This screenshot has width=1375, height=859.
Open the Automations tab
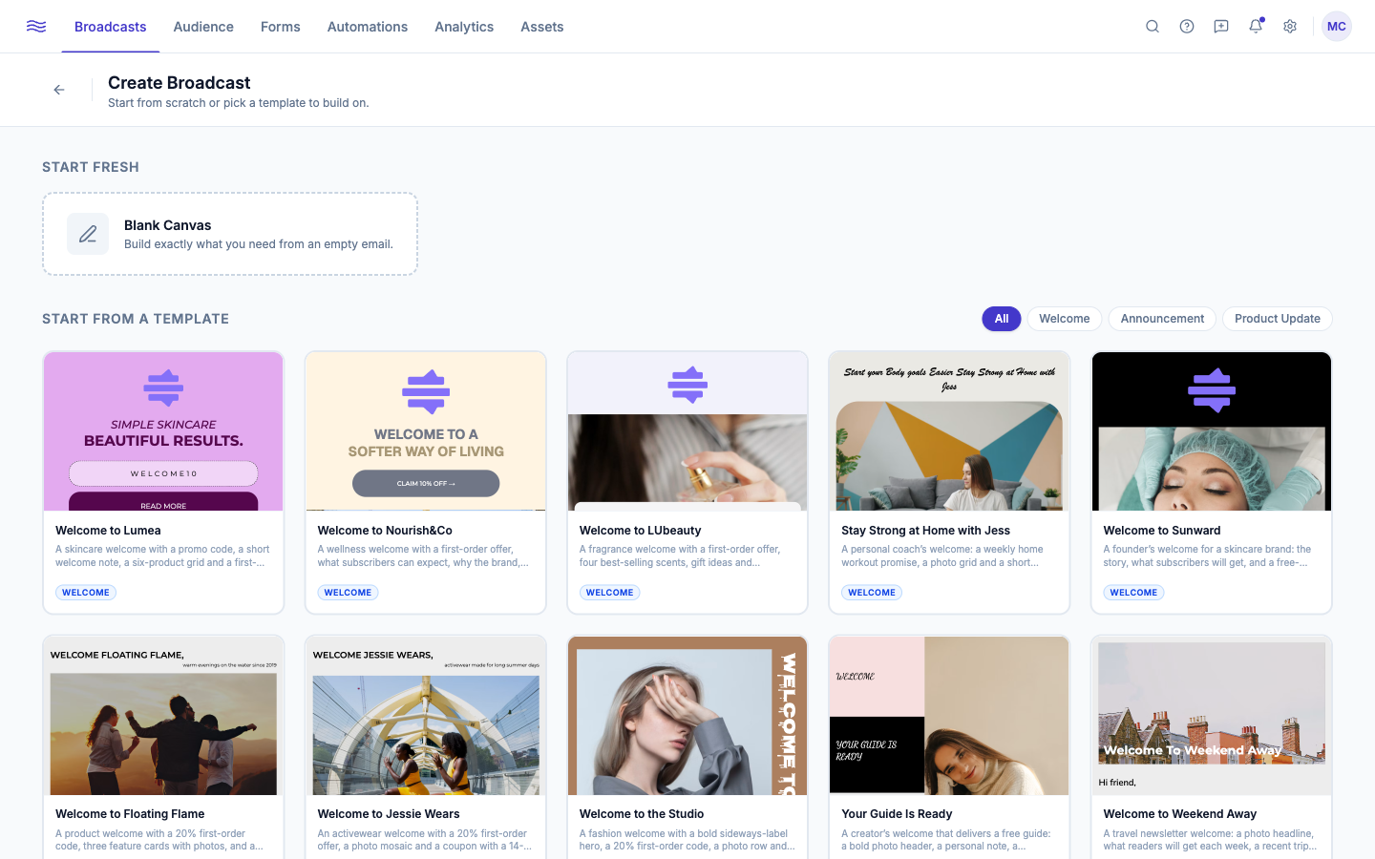[368, 27]
